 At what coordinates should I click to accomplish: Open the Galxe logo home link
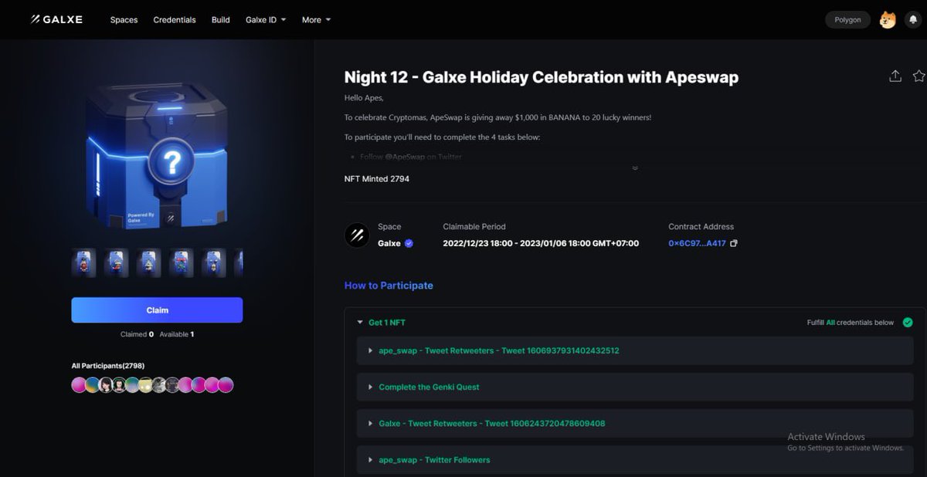point(56,19)
